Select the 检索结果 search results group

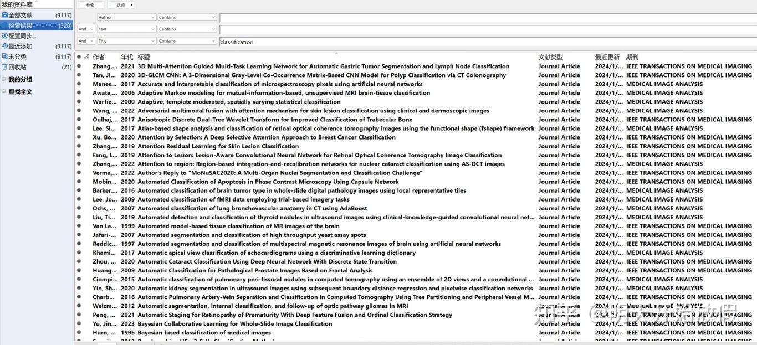coord(37,25)
